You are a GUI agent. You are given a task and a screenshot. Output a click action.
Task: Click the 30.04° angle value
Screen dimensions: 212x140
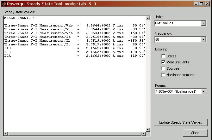(x=139, y=26)
